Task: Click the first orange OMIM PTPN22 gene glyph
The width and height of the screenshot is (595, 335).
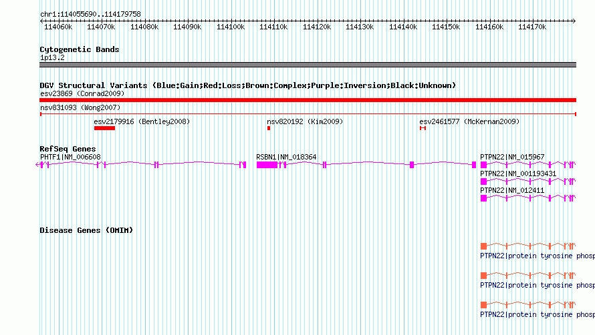Action: point(528,246)
